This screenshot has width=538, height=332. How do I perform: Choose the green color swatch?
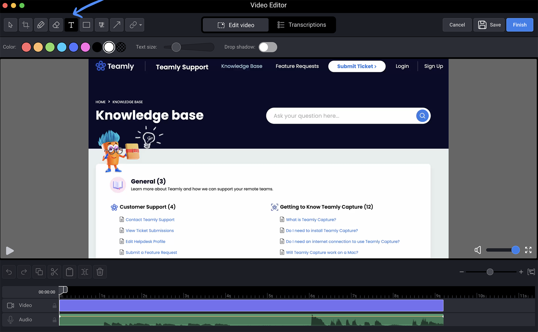tap(50, 47)
